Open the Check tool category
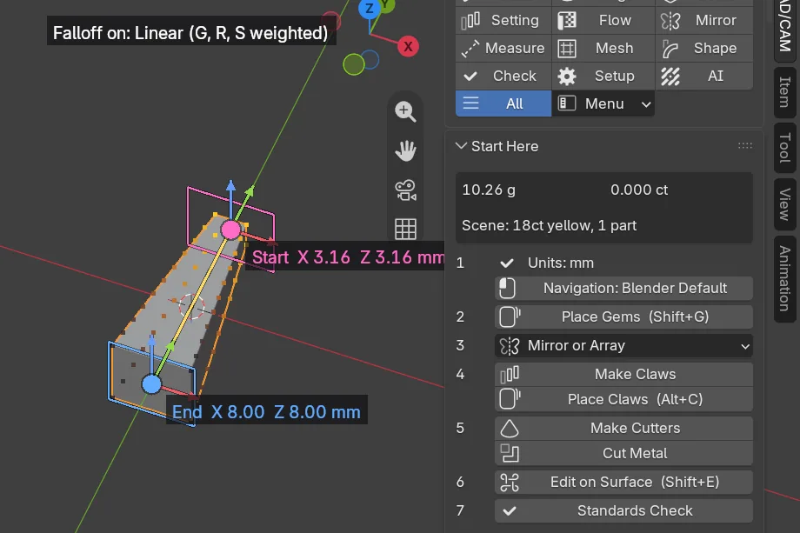This screenshot has height=533, width=800. (x=503, y=76)
